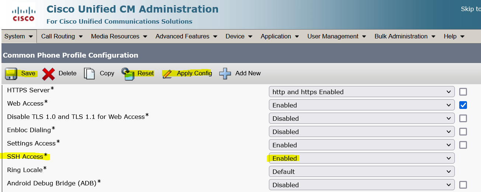
Task: Click the Reset button label
Action: pyautogui.click(x=146, y=73)
